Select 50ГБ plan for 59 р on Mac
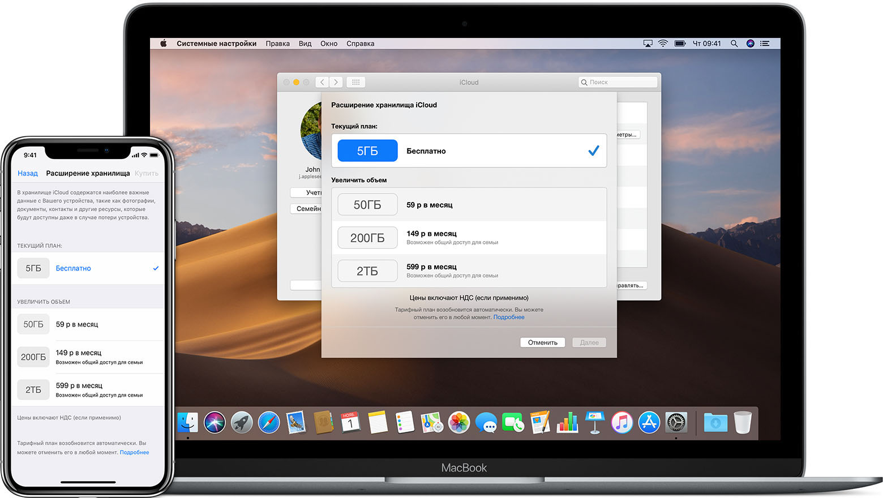The image size is (883, 498). click(x=469, y=205)
